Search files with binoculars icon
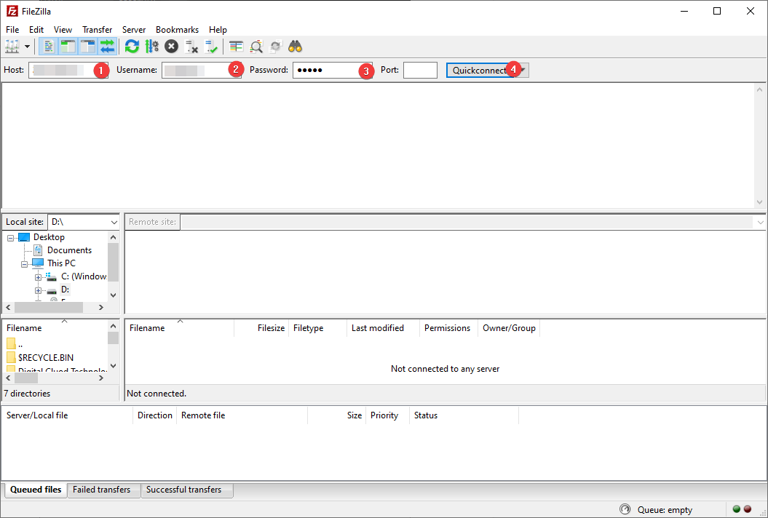This screenshot has height=518, width=768. click(x=296, y=47)
